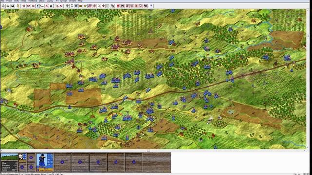This screenshot has width=312, height=175.
Task: Click the terrain hex preview image
Action: [x=9, y=157]
